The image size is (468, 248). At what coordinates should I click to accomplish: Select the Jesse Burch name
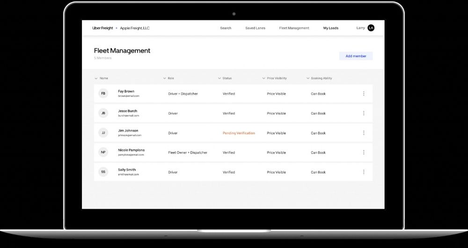pos(127,111)
